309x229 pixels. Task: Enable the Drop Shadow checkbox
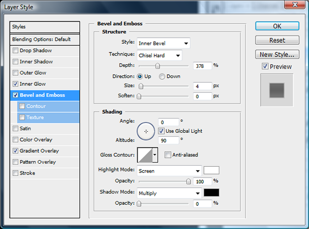(16, 50)
